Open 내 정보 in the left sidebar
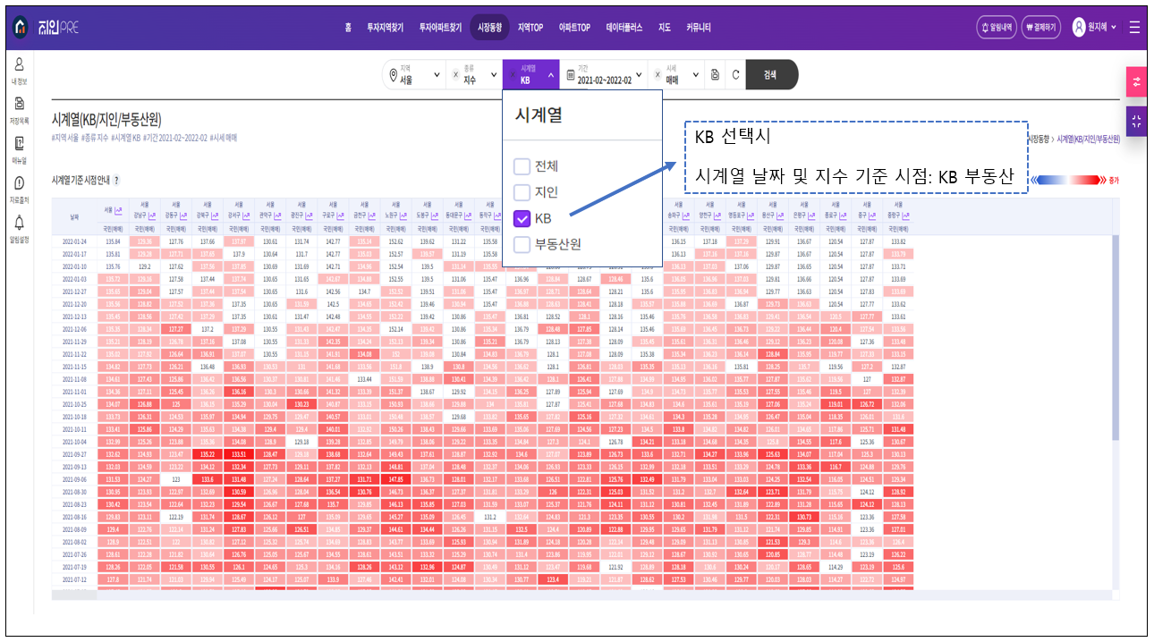The height and width of the screenshot is (642, 1154). pyautogui.click(x=19, y=69)
